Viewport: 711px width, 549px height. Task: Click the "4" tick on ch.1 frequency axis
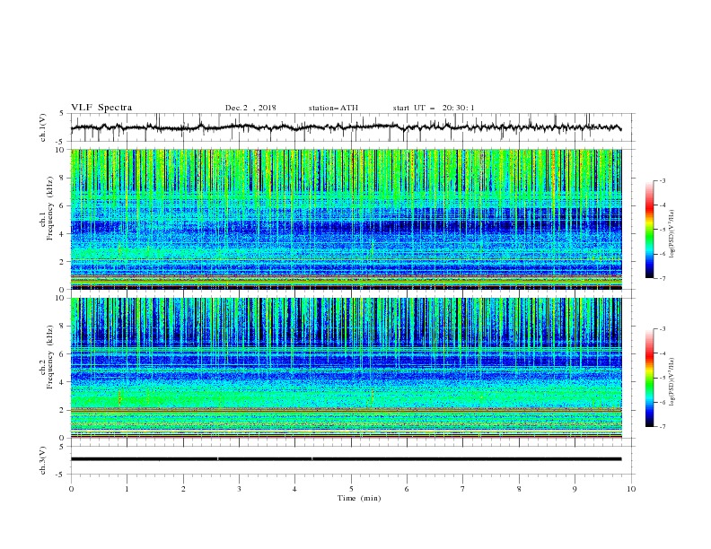[x=64, y=234]
